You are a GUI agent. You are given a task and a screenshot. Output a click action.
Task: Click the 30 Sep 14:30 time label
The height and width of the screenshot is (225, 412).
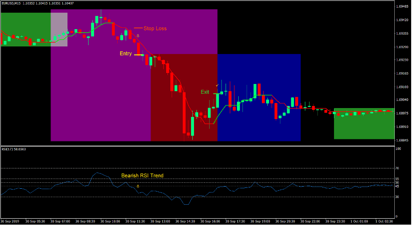pyautogui.click(x=185, y=221)
